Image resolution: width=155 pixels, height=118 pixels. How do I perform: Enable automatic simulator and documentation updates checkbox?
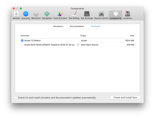click(16, 98)
